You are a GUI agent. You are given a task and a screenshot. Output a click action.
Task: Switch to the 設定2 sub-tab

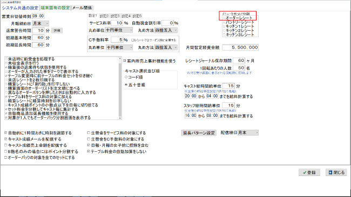coord(104,16)
